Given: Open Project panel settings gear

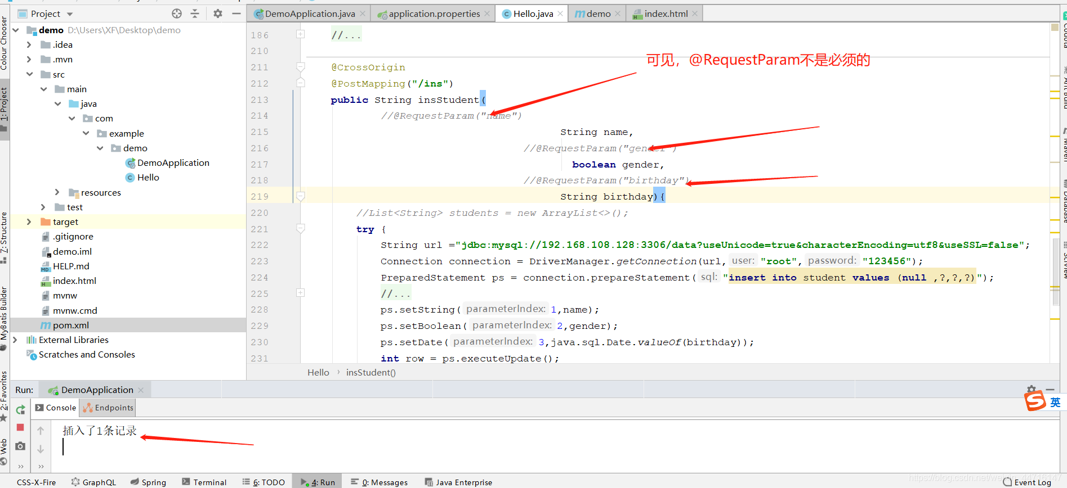Looking at the screenshot, I should tap(218, 13).
